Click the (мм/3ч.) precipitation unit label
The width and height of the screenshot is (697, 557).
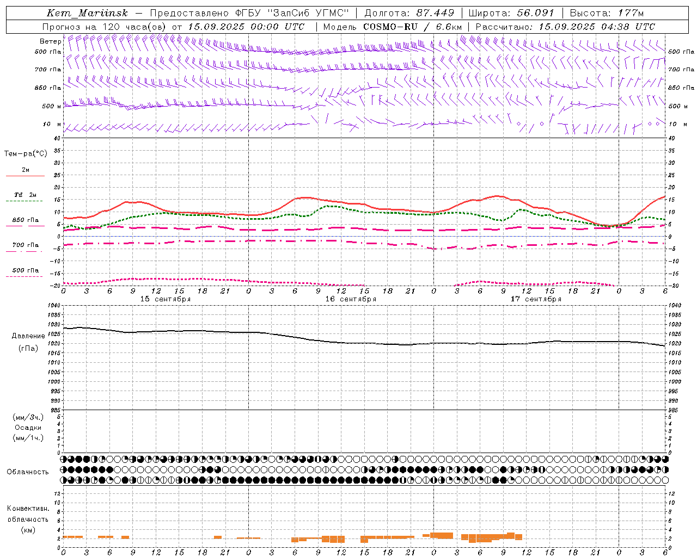(28, 417)
